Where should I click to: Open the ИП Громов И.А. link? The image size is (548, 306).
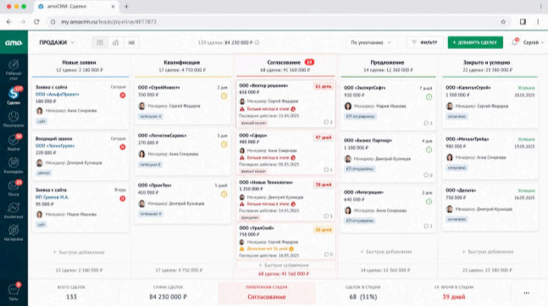52,197
